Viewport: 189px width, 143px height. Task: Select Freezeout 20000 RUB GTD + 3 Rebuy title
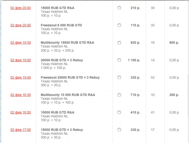click(70, 77)
